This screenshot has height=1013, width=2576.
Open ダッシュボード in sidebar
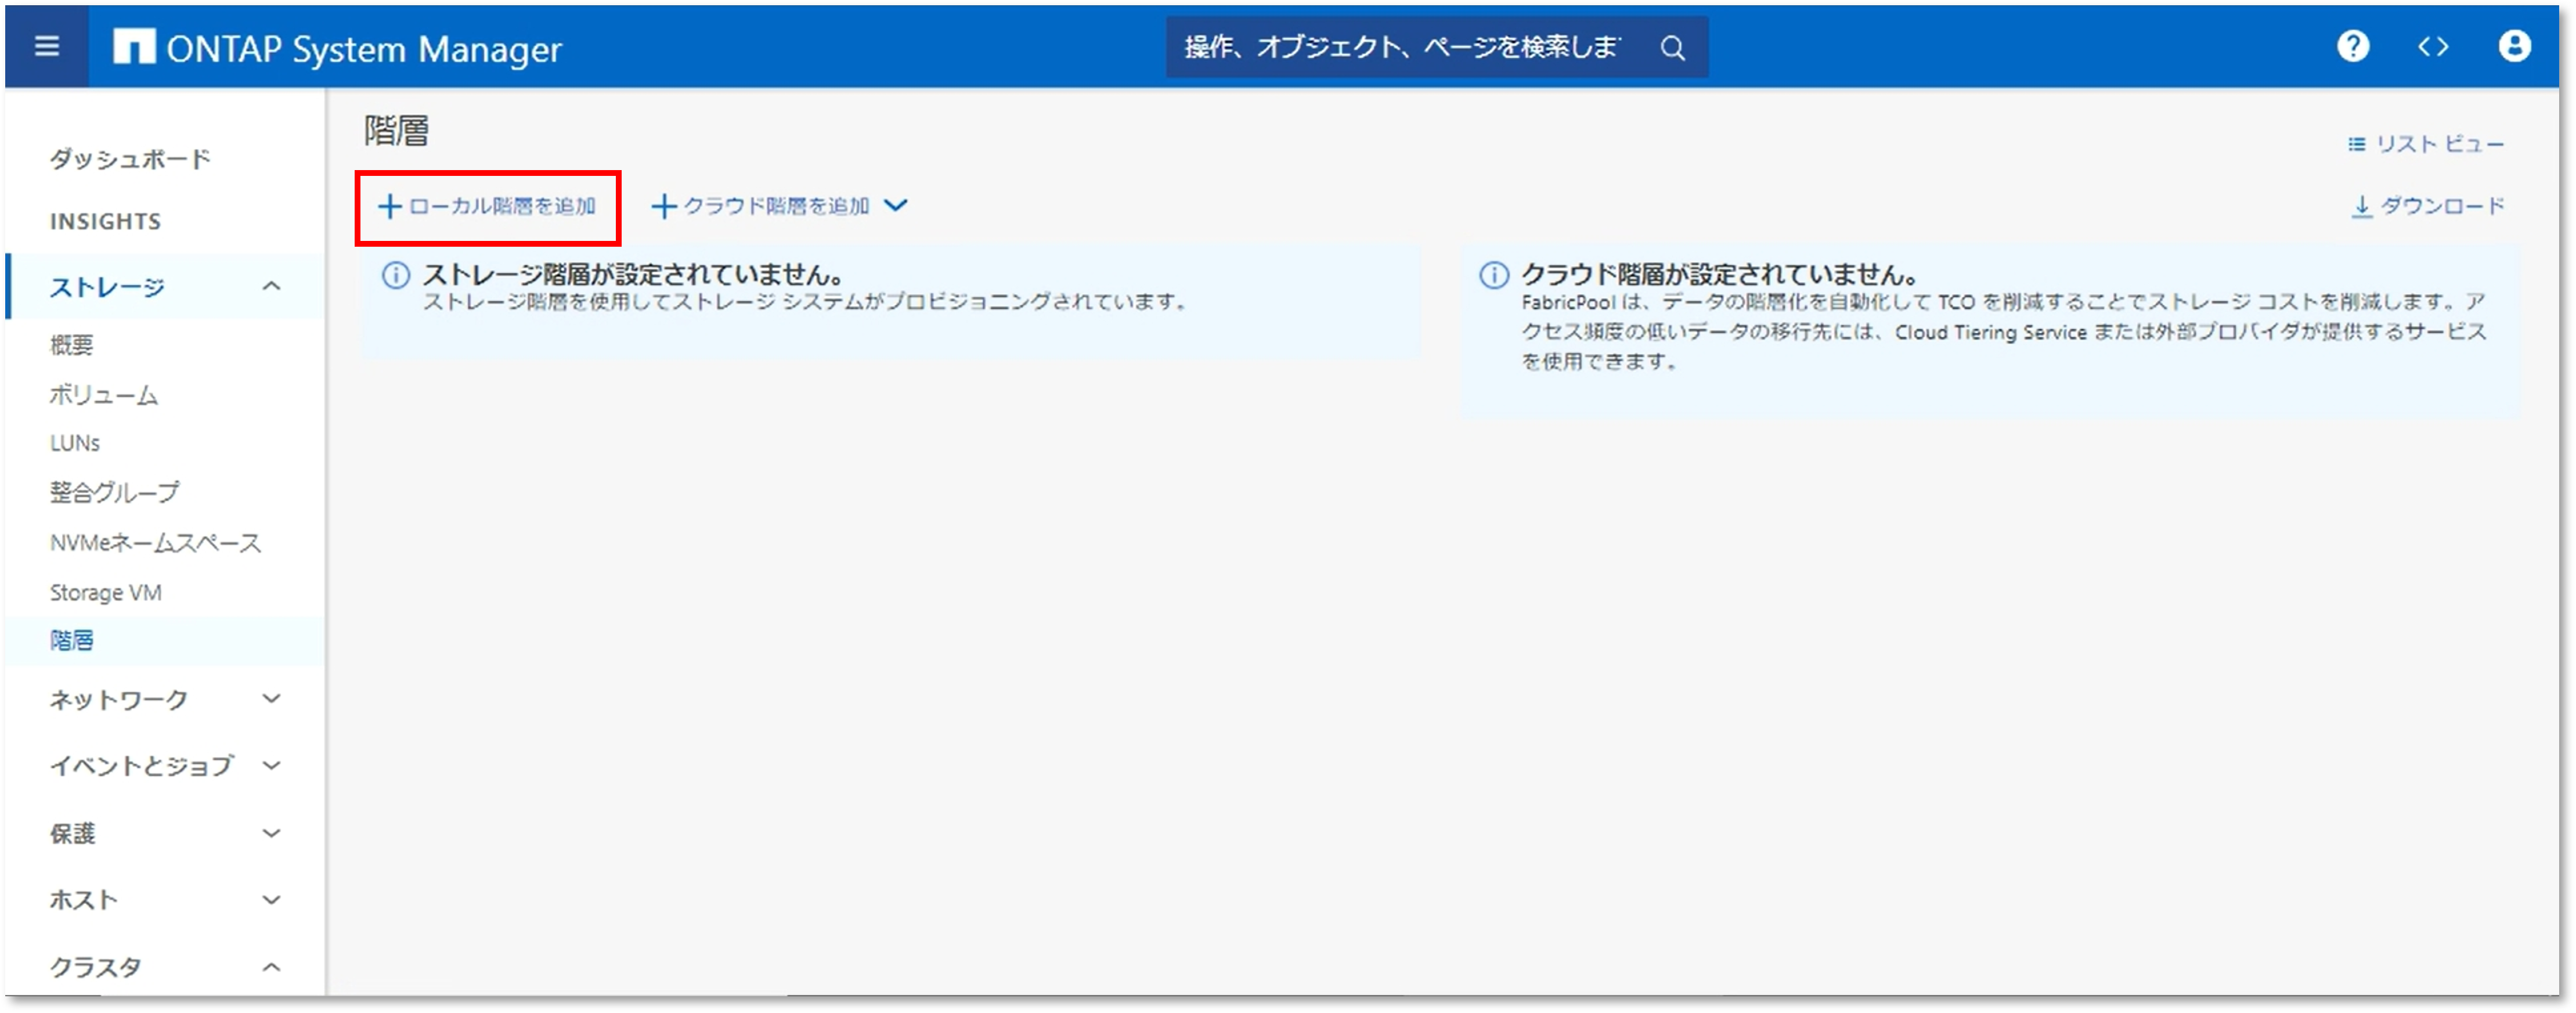(131, 158)
